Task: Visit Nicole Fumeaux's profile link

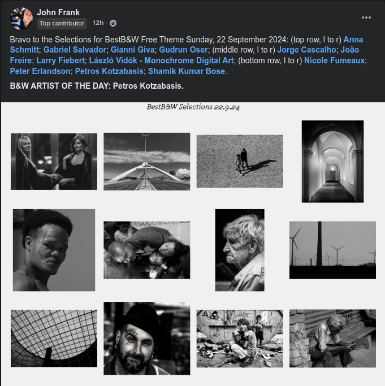Action: coord(335,60)
